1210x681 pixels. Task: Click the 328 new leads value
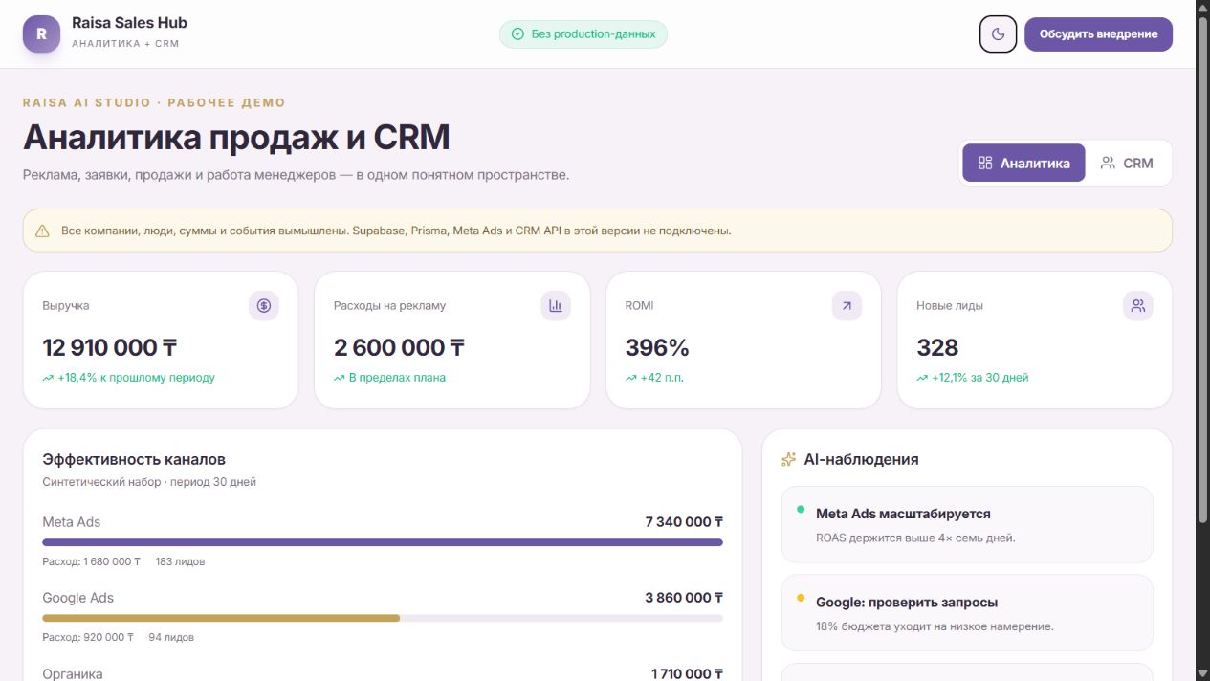click(x=937, y=347)
